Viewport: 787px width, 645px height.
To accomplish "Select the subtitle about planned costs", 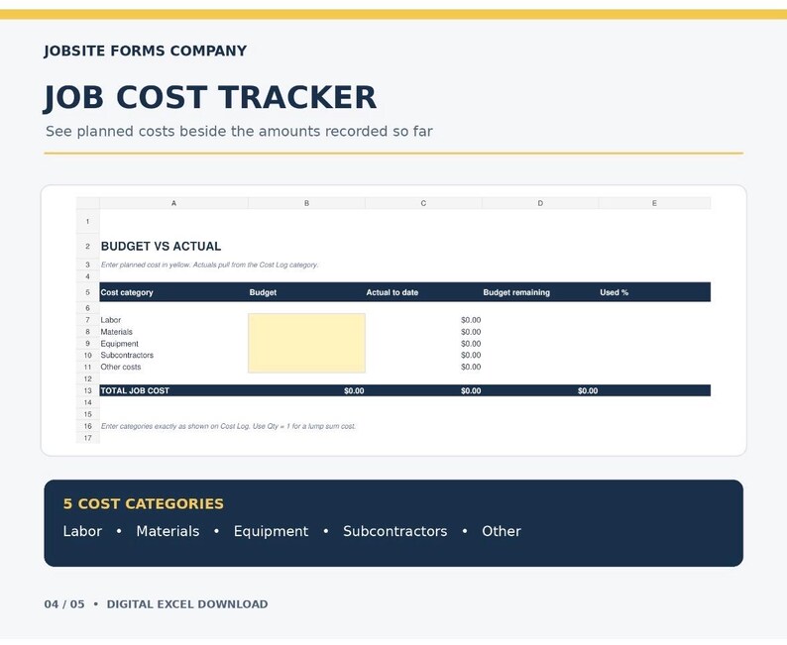I will point(239,132).
